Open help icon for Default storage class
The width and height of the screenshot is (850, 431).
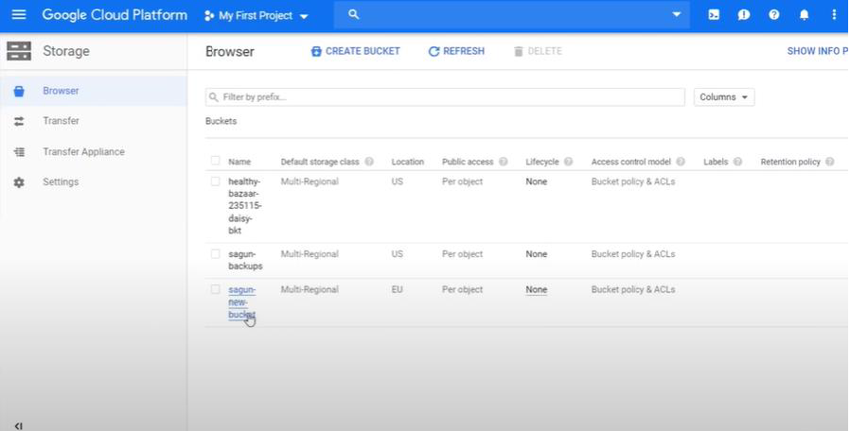[x=369, y=162]
